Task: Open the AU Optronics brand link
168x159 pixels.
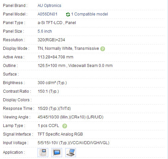Action: point(50,6)
